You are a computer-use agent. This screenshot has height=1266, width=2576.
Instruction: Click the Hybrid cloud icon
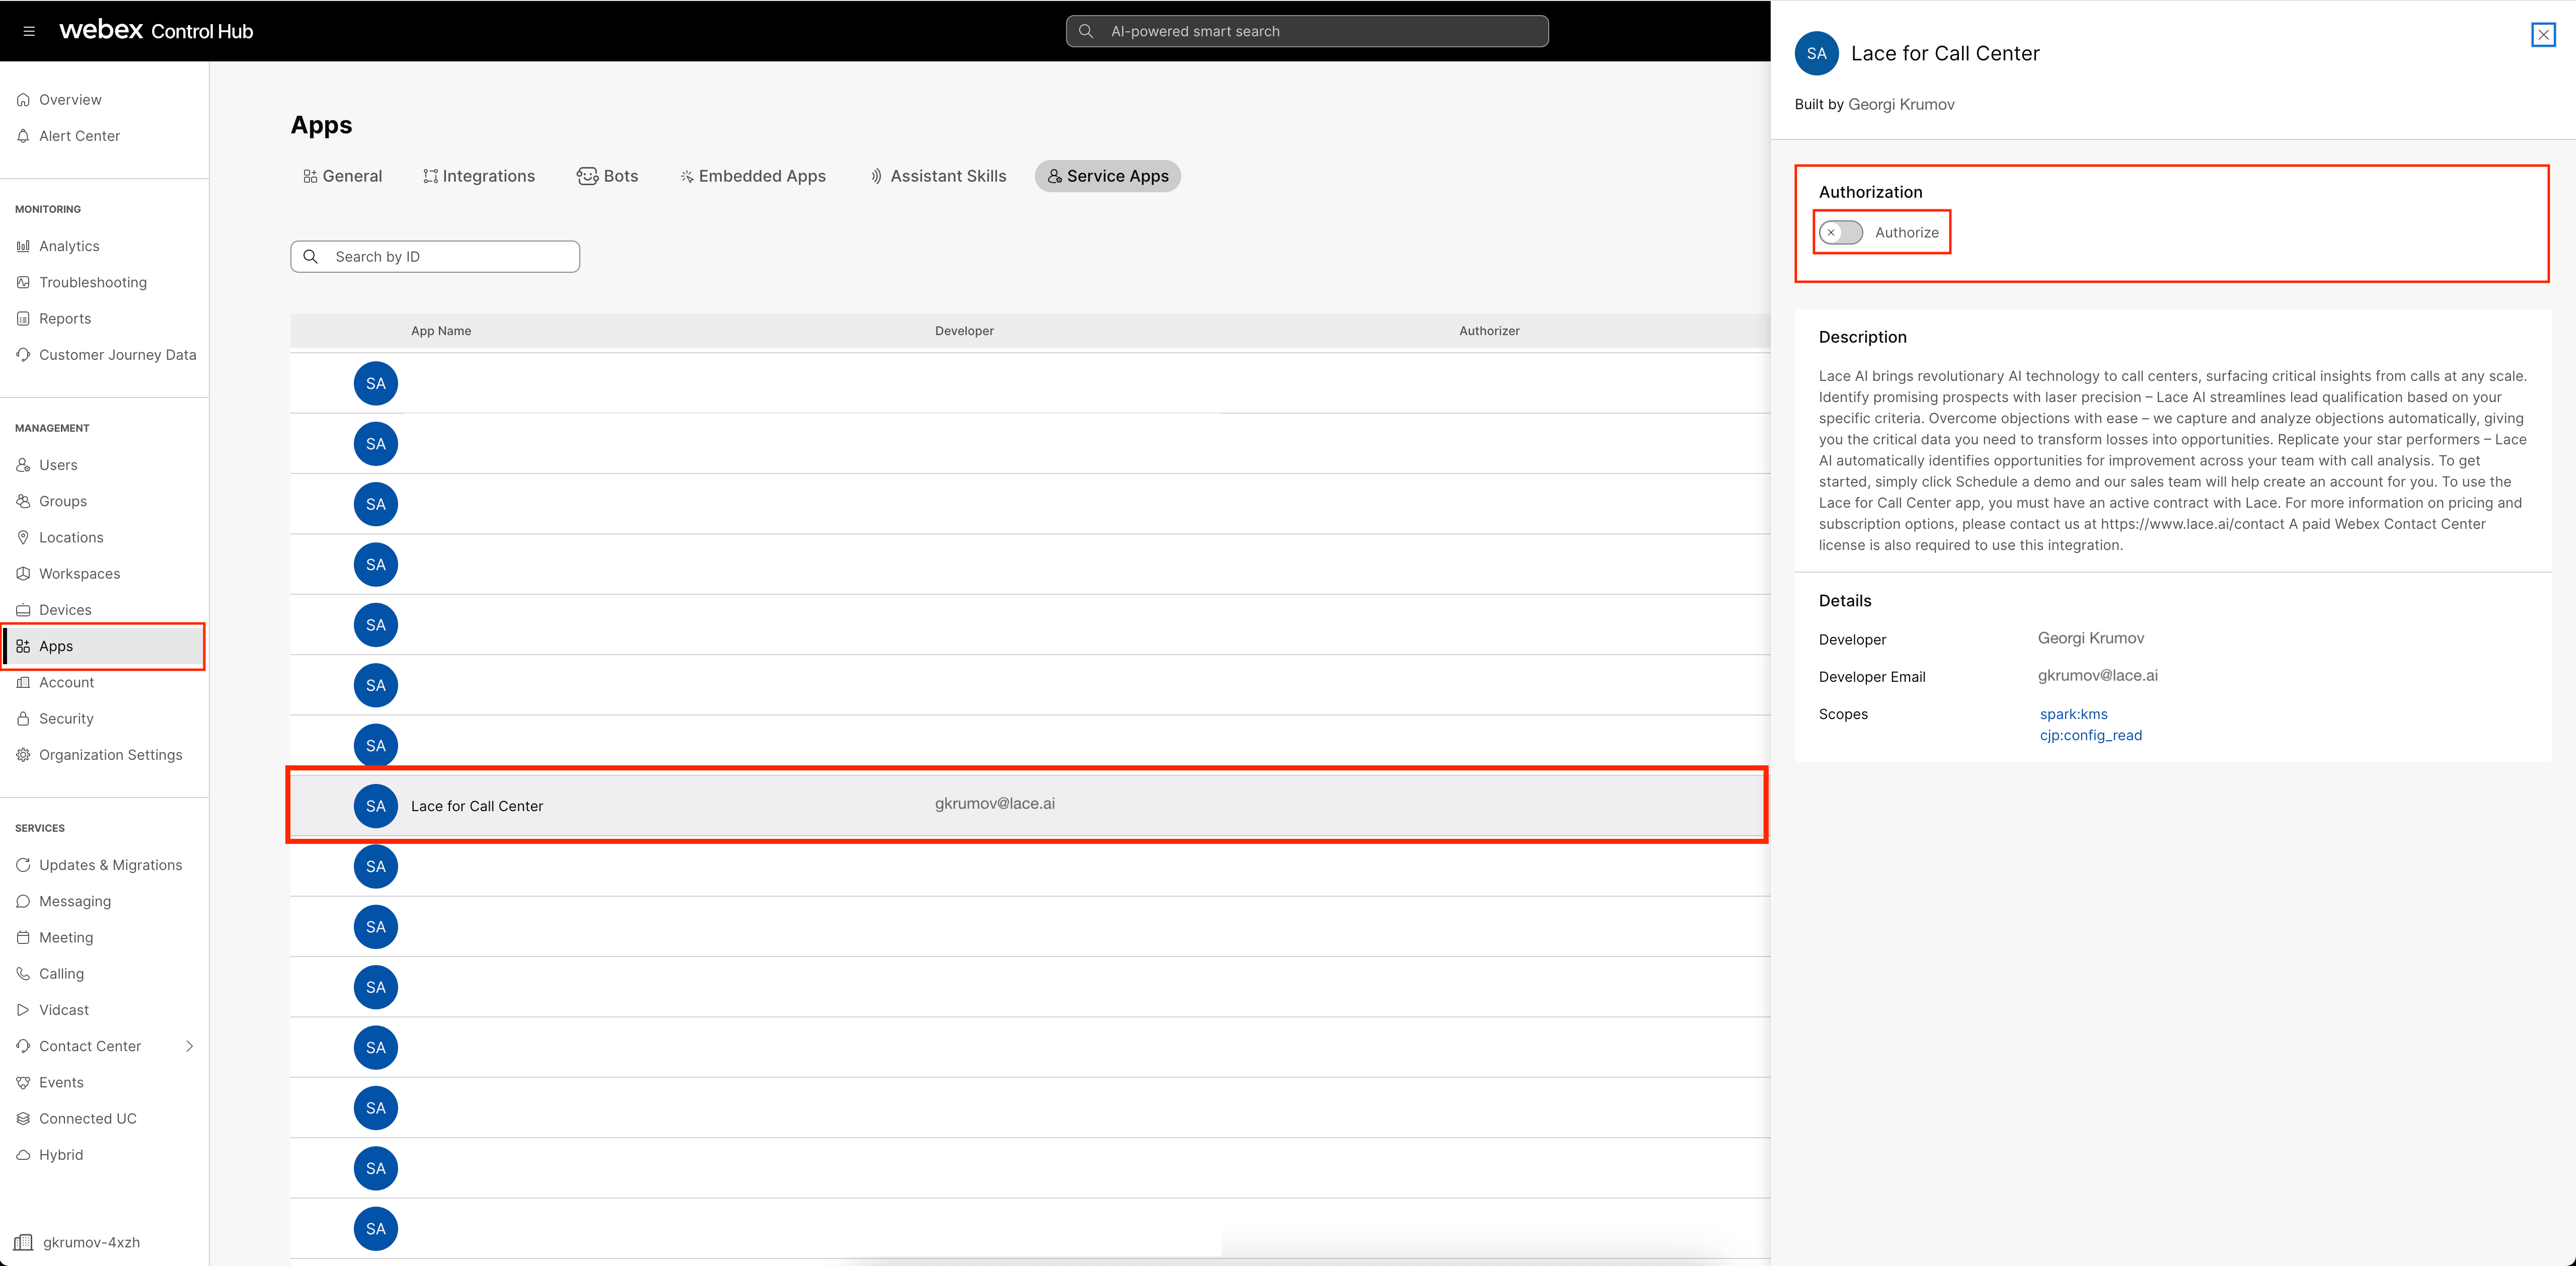(23, 1155)
